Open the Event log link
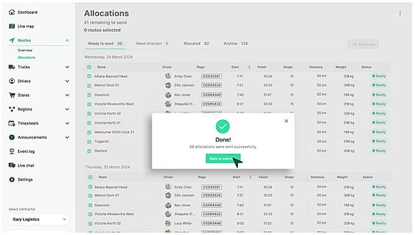Viewport: 415px width, 235px height. [x=26, y=151]
